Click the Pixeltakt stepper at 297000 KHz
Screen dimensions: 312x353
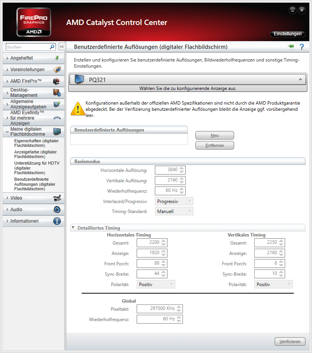tap(179, 309)
